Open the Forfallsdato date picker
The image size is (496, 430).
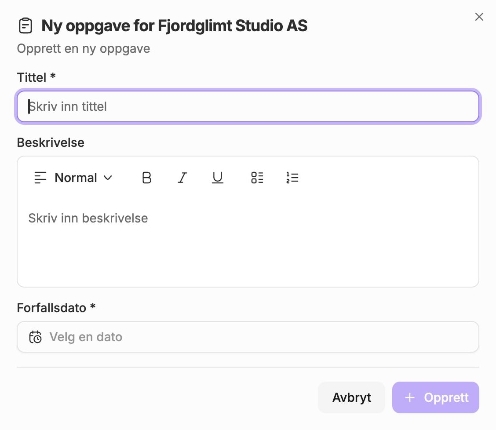pos(248,337)
